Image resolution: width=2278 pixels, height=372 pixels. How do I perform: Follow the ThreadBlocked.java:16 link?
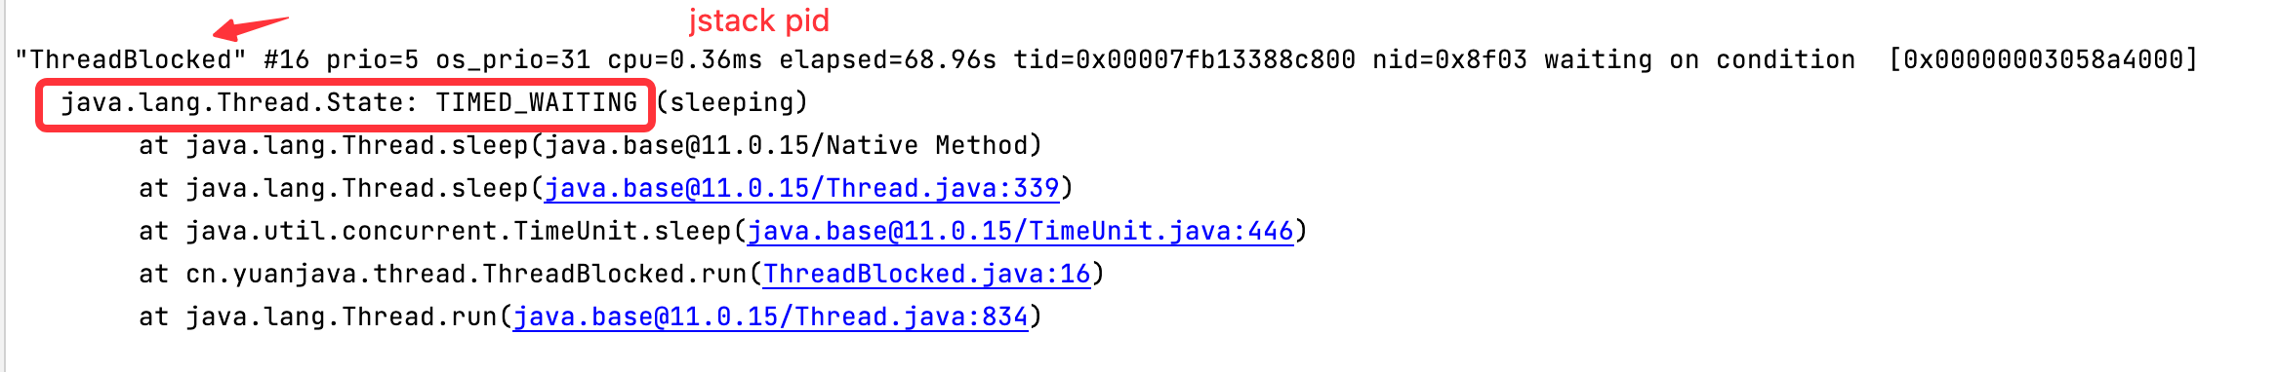click(927, 274)
